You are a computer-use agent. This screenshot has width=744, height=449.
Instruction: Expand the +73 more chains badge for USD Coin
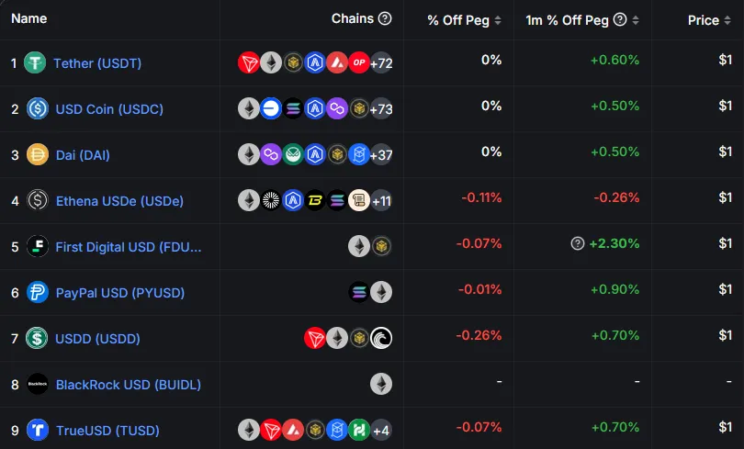381,109
